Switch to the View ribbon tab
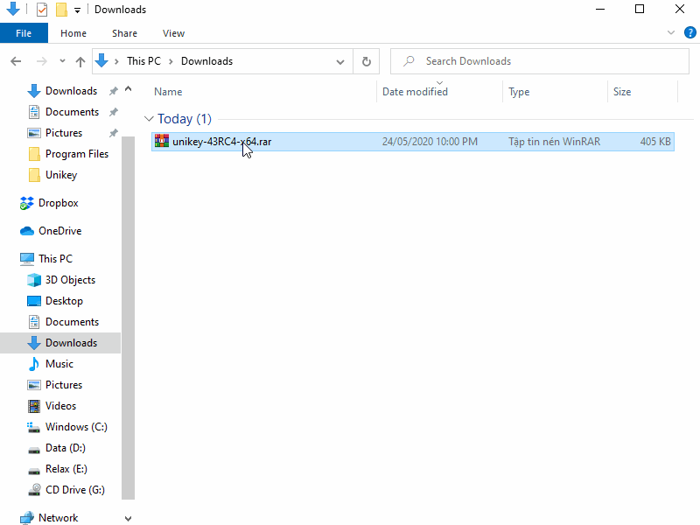 click(x=173, y=33)
